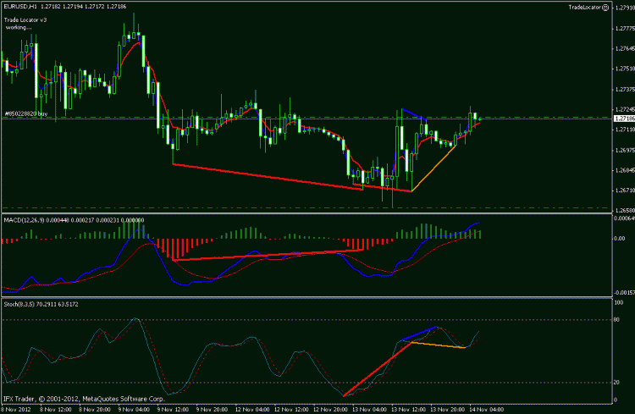
Task: Select the red divergence line in the MACD window
Action: click(268, 255)
